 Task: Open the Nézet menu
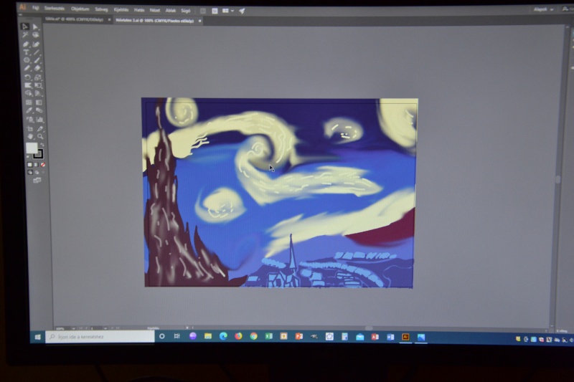click(x=155, y=10)
